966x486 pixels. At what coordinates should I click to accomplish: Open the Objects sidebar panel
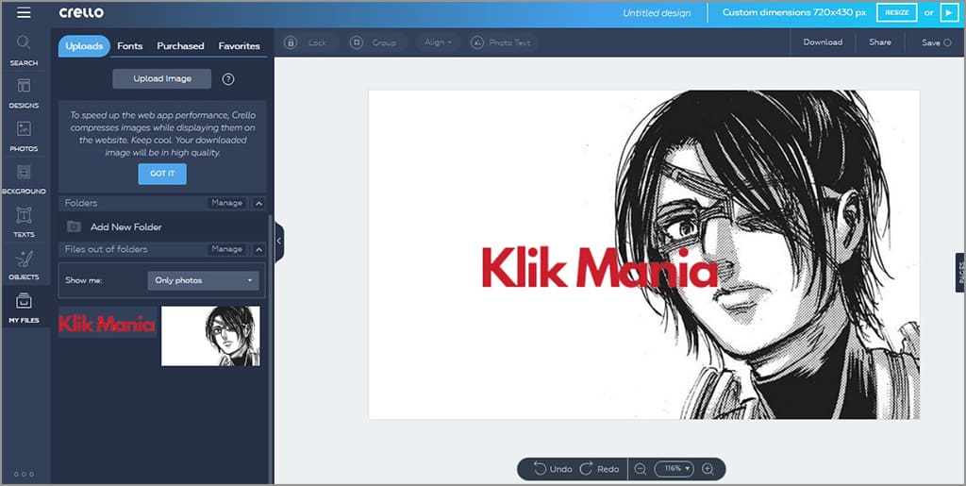click(x=24, y=265)
